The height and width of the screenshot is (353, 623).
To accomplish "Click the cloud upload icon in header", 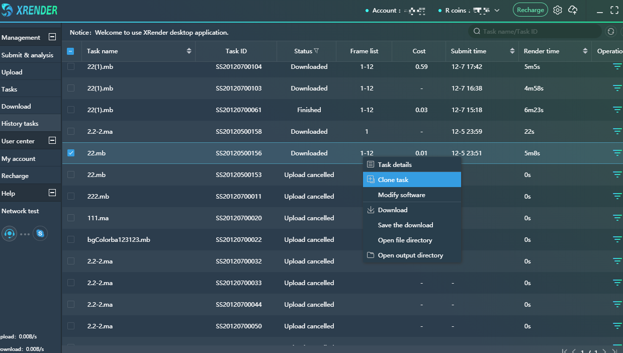I will [573, 10].
